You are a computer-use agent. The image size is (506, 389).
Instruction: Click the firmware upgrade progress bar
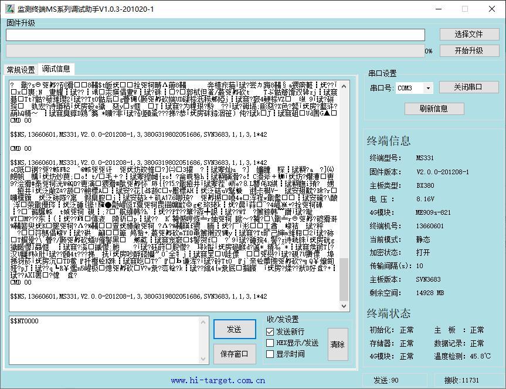pyautogui.click(x=215, y=52)
